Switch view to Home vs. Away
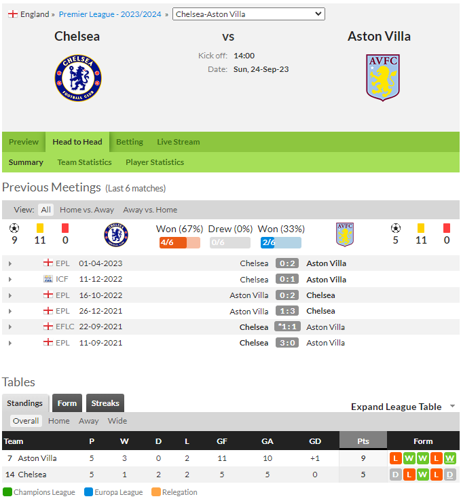This screenshot has width=461, height=501. (x=87, y=210)
